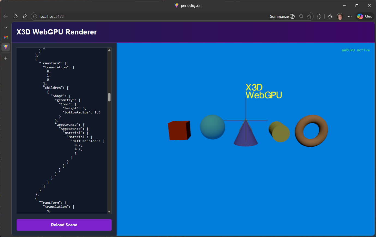Open the Extensions menu

319,16
